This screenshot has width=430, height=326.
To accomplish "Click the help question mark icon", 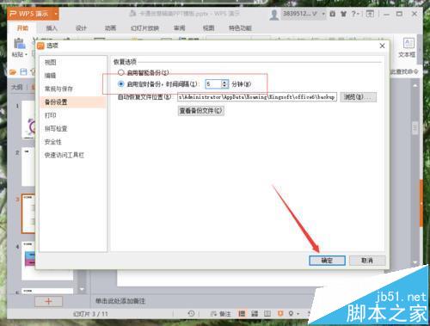I will tap(353, 14).
